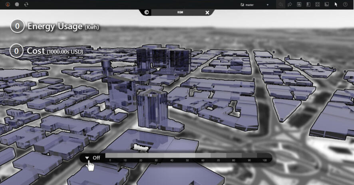Toggle the Energy Usage circle indicator
The image size is (354, 185).
17,27
